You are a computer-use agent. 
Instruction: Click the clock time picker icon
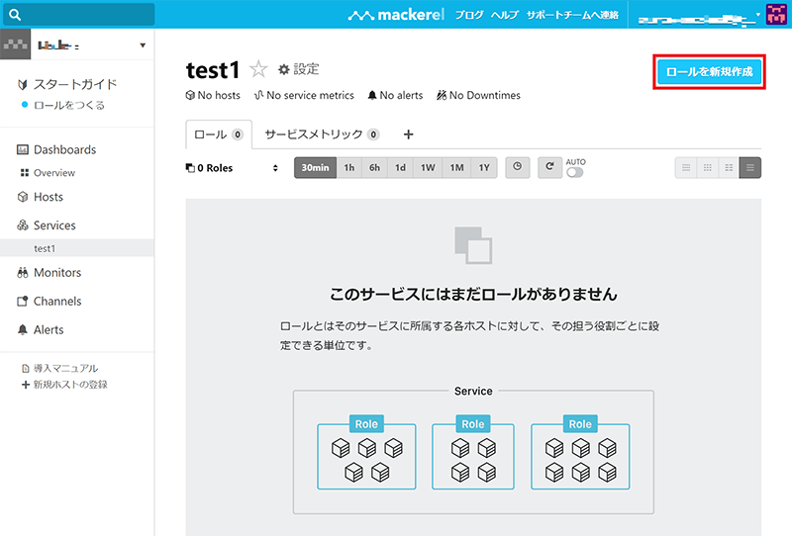coord(517,167)
